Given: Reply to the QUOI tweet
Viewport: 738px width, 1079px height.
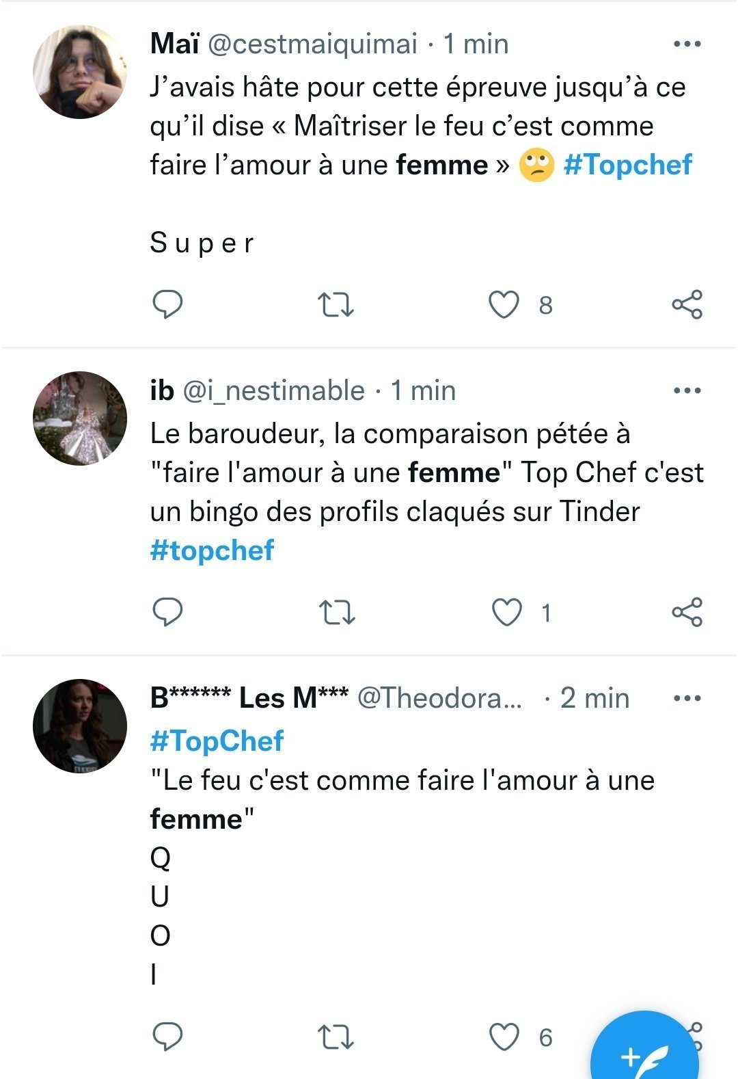Looking at the screenshot, I should (x=167, y=1037).
